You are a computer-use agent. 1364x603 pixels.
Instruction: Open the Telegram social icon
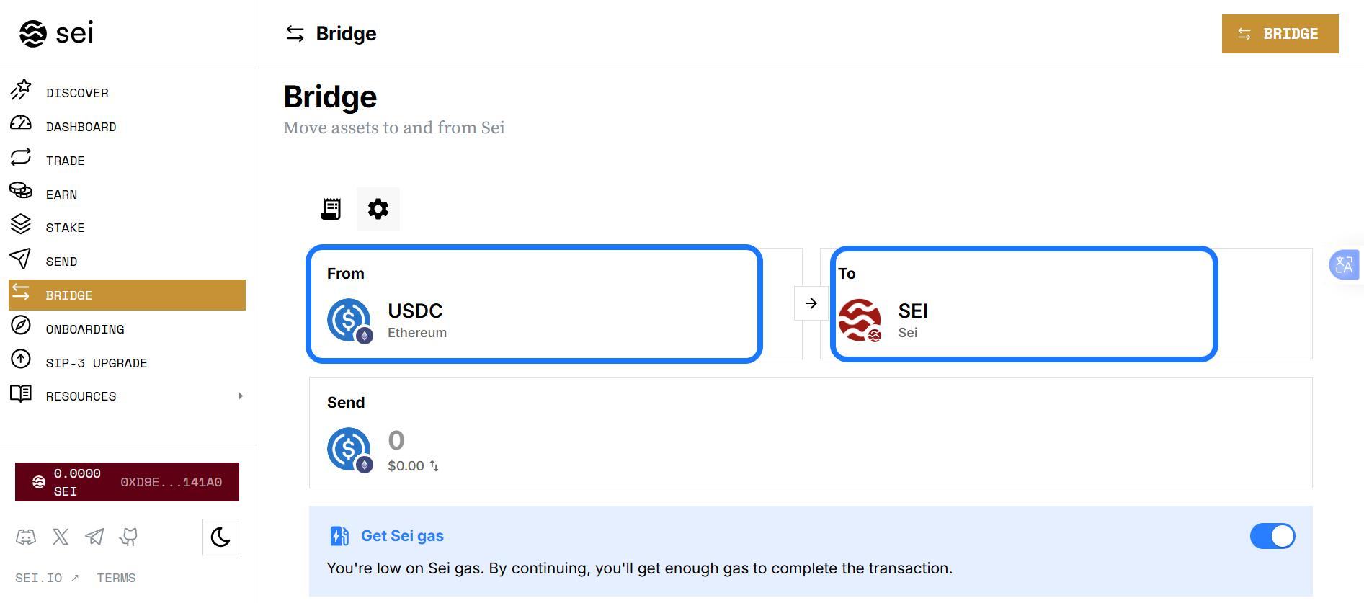pos(94,537)
